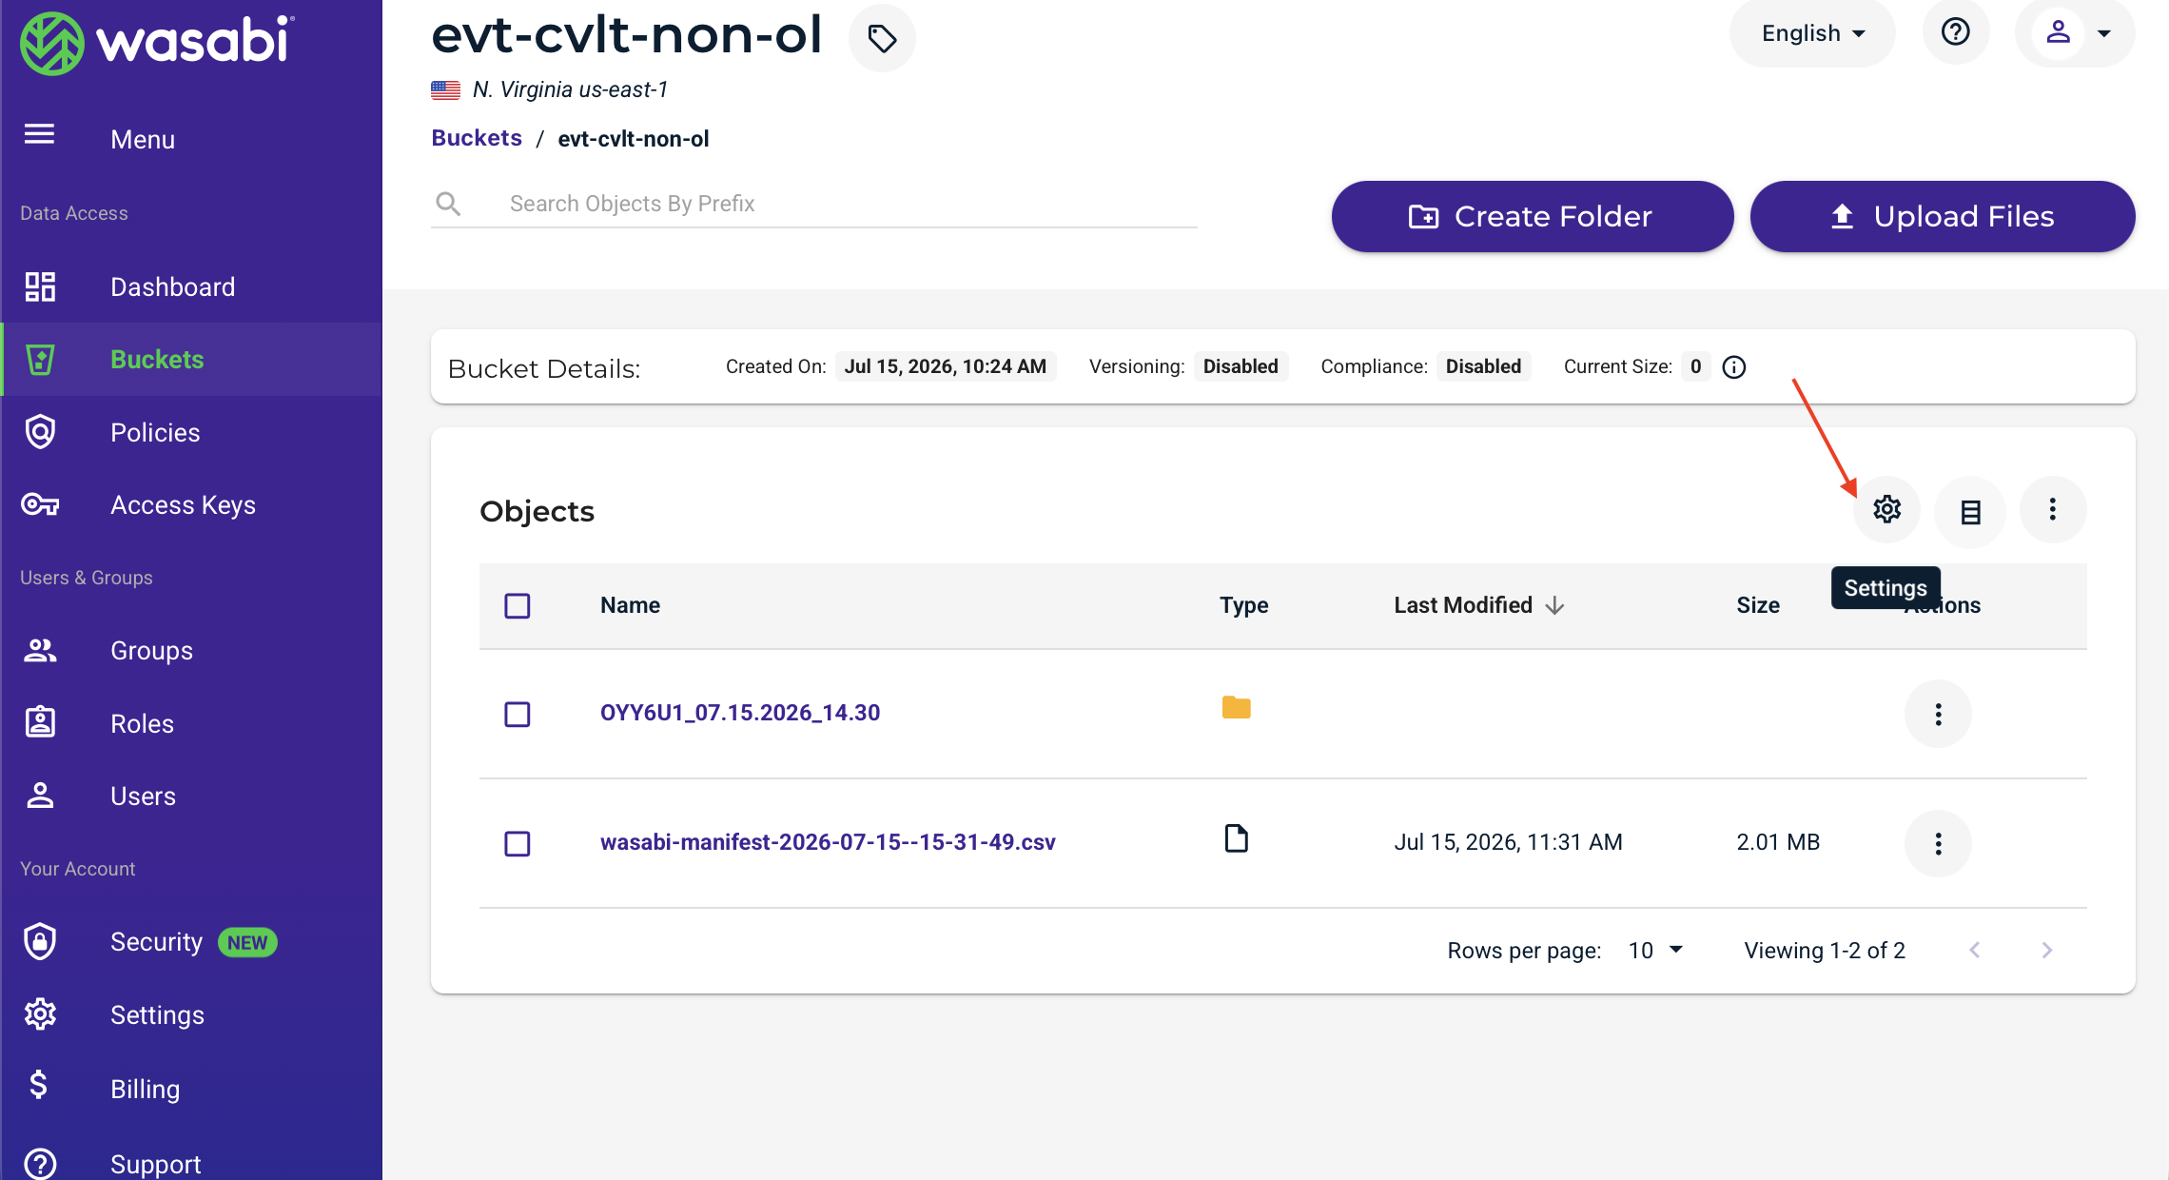Click the Wasabi logo
Viewport: 2169px width, 1180px height.
[158, 43]
